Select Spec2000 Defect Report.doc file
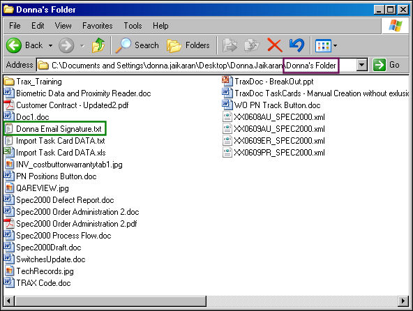 coord(59,200)
